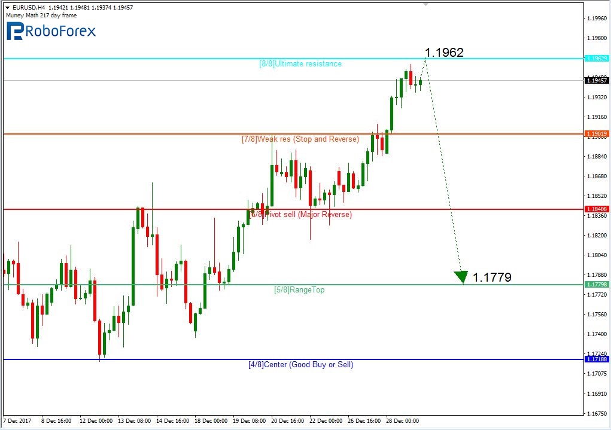Viewport: 611px width, 430px height.
Task: Click the 1.16750 value on price scale
Action: pos(597,414)
